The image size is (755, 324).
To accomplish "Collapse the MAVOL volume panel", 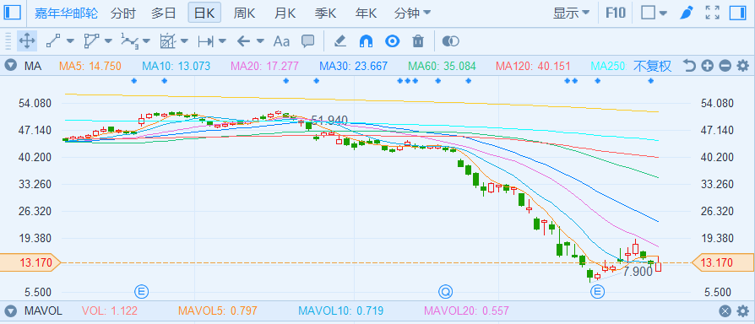I will click(x=11, y=311).
